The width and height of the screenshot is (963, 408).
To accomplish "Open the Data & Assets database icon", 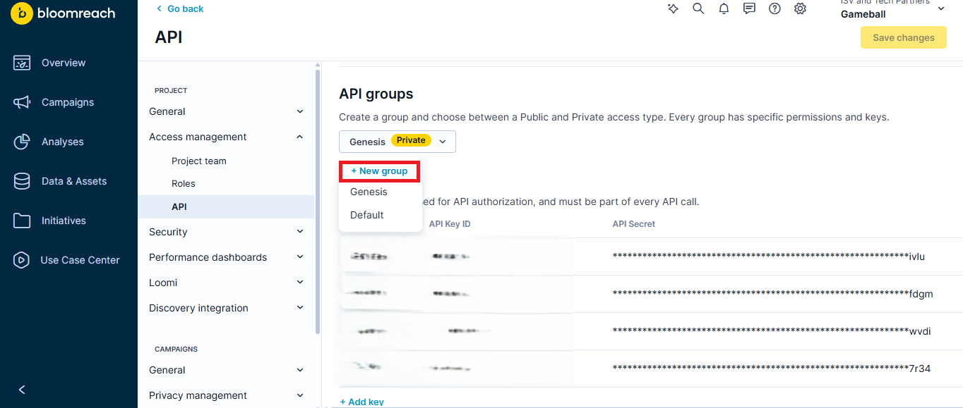I will [x=22, y=181].
